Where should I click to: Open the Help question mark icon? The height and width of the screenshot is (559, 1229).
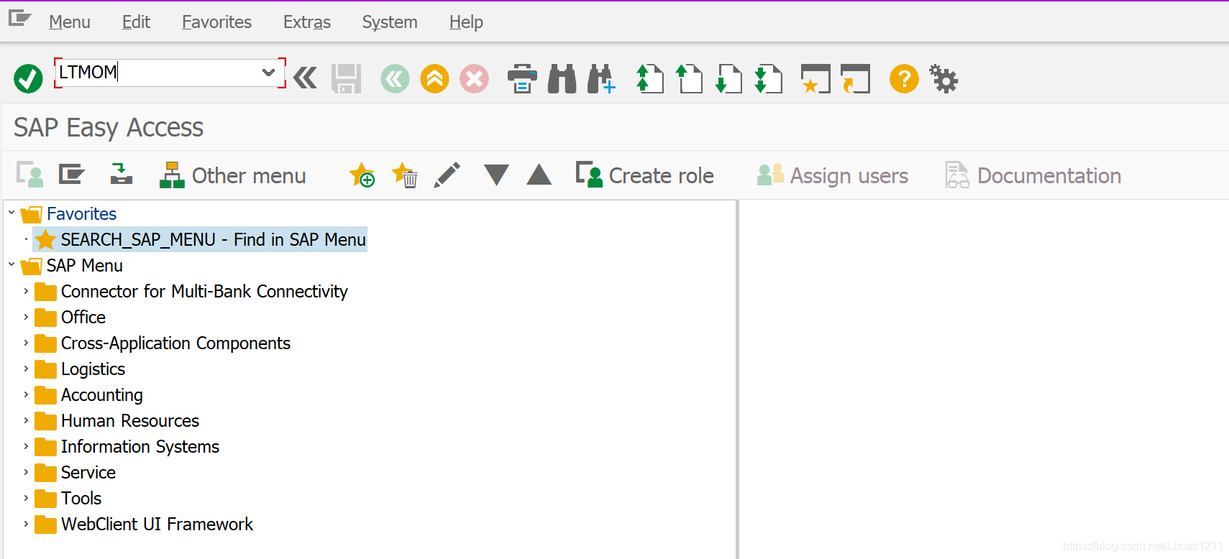point(904,78)
